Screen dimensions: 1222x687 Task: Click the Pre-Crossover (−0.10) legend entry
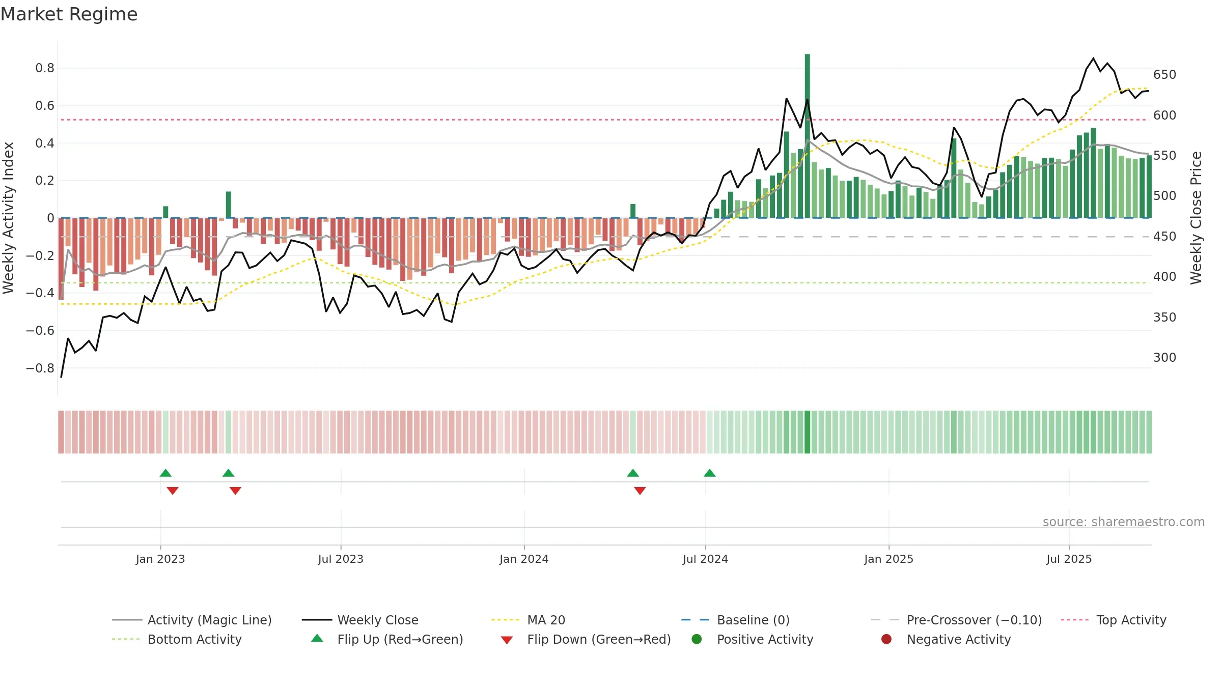[x=957, y=620]
